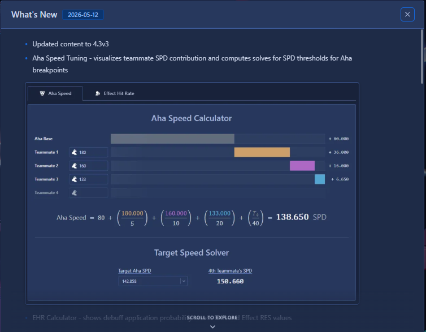426x332 pixels.
Task: Click the Target Speed Solver heading
Action: pos(192,253)
